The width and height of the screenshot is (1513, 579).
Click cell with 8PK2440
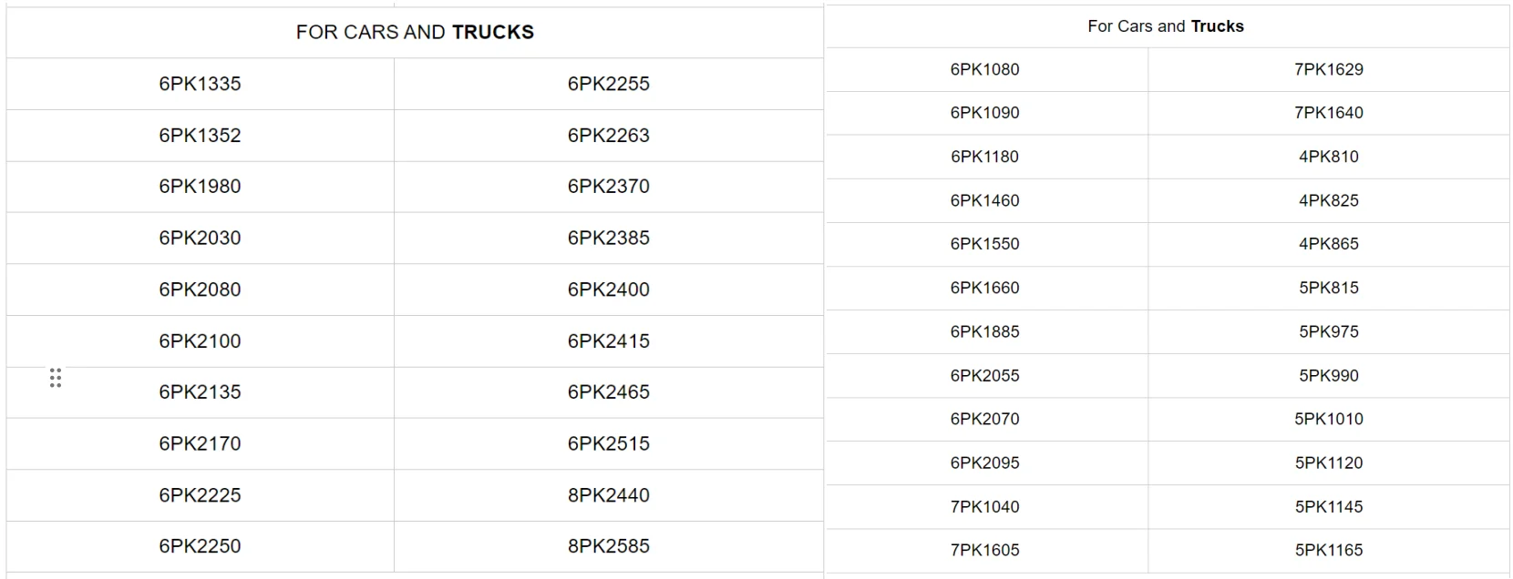pos(609,495)
